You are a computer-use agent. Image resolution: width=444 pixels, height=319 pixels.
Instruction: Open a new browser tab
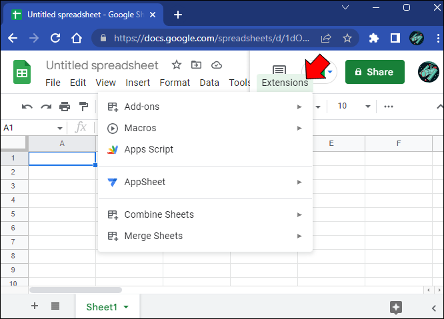(x=178, y=15)
